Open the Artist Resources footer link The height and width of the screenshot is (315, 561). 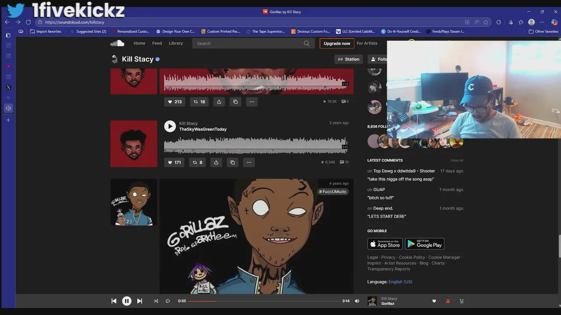click(400, 263)
